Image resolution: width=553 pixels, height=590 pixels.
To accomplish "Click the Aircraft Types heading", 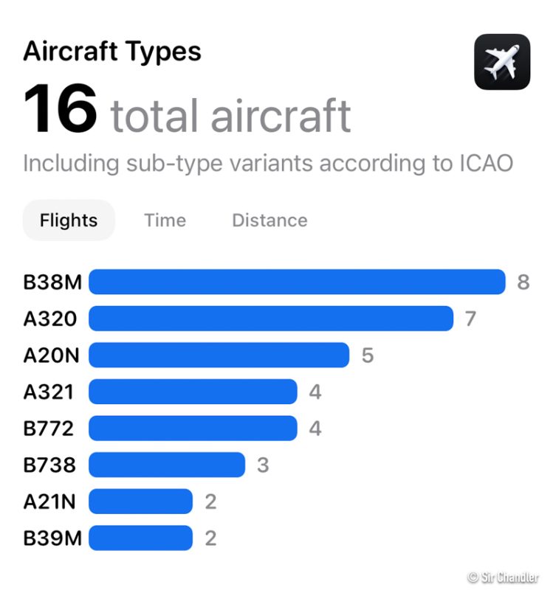I will coord(112,52).
